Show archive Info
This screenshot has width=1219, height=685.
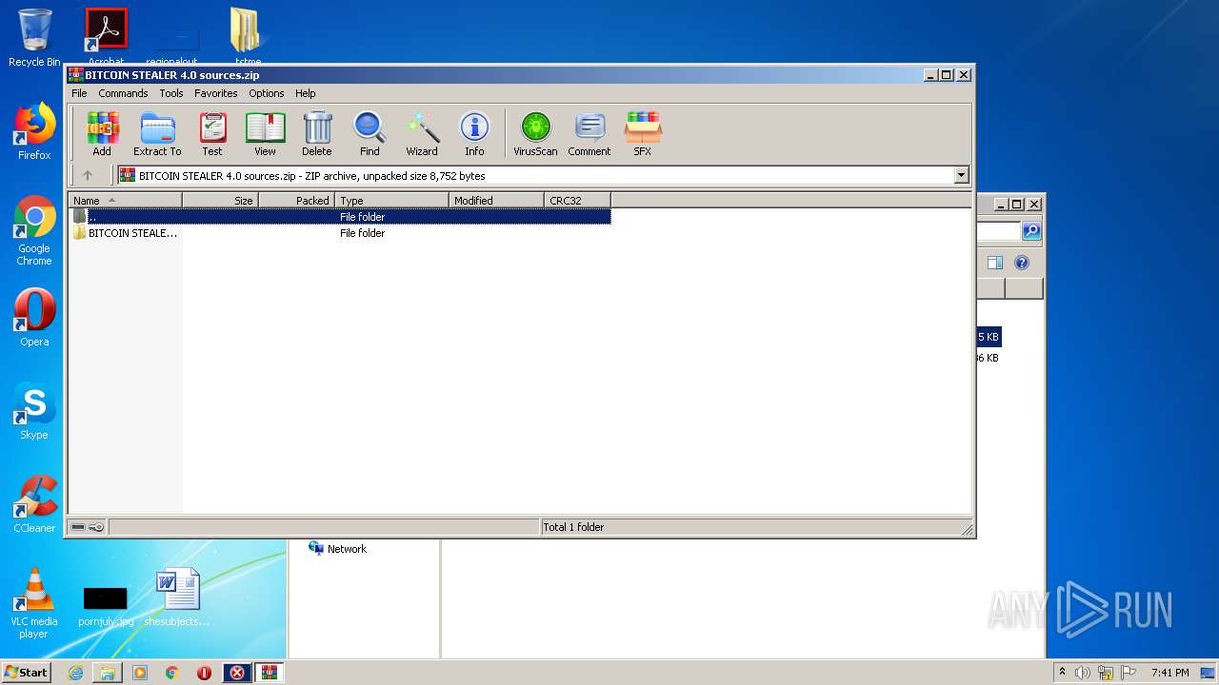point(474,133)
